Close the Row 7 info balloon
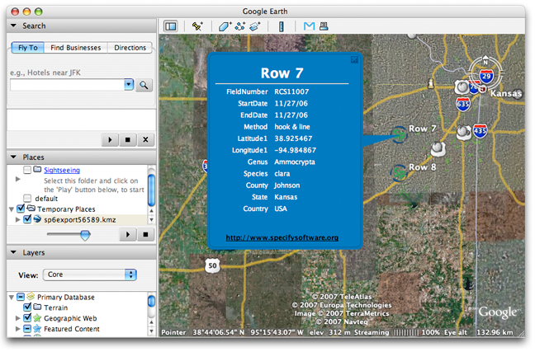535x352 pixels. pyautogui.click(x=354, y=60)
